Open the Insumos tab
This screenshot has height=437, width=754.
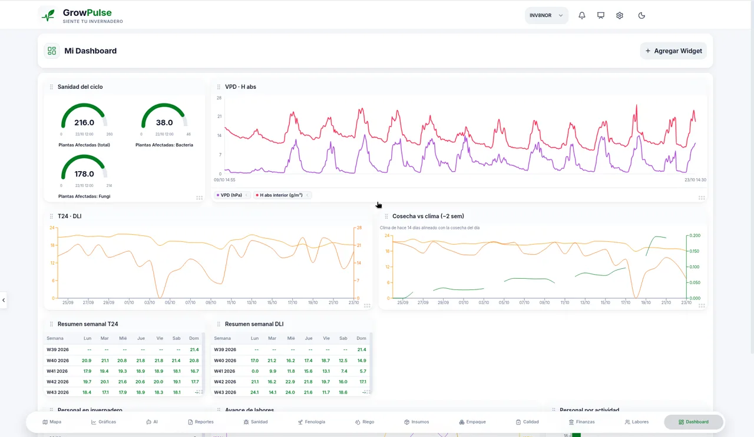click(416, 422)
